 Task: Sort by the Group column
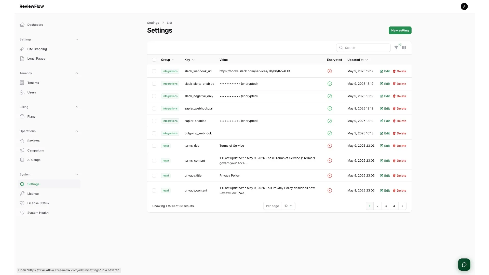coord(168,60)
